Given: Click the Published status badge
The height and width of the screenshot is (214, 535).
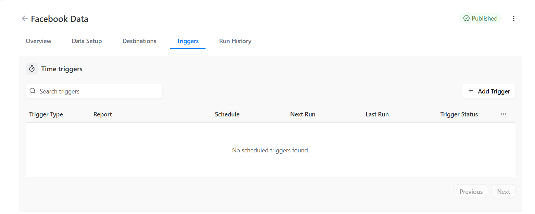Looking at the screenshot, I should pos(480,18).
